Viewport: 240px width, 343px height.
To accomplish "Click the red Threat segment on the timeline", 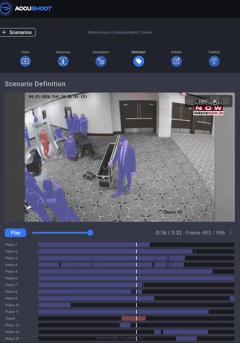I will [x=133, y=318].
